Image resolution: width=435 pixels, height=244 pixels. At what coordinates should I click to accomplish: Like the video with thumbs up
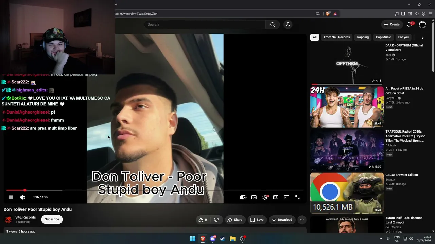pos(203,220)
